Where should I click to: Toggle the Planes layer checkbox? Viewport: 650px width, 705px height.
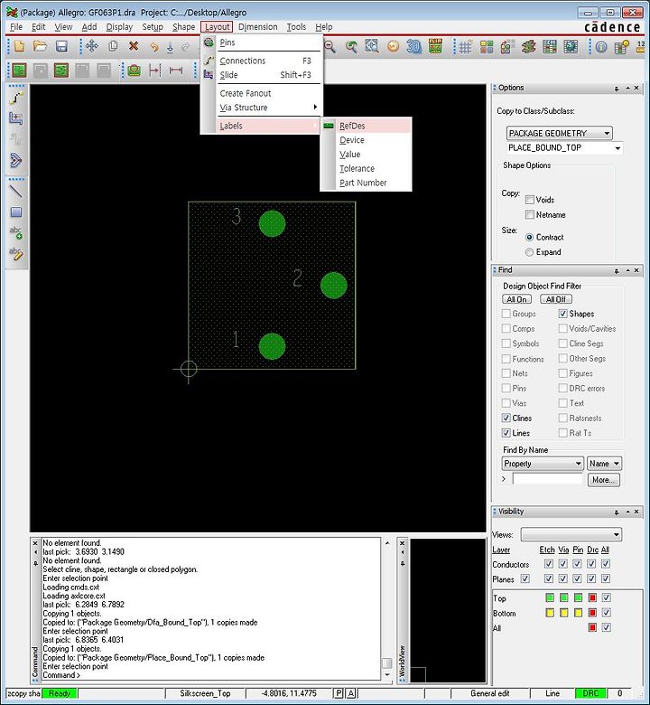point(525,578)
